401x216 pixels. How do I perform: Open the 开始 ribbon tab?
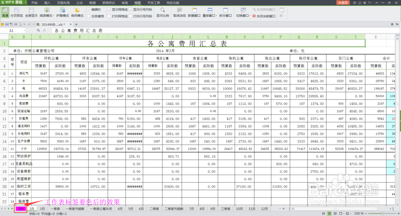(34, 2)
